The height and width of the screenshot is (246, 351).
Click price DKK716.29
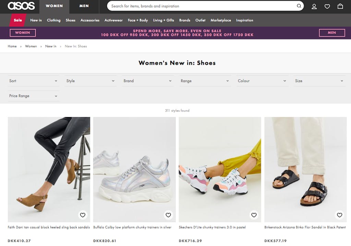pos(190,241)
